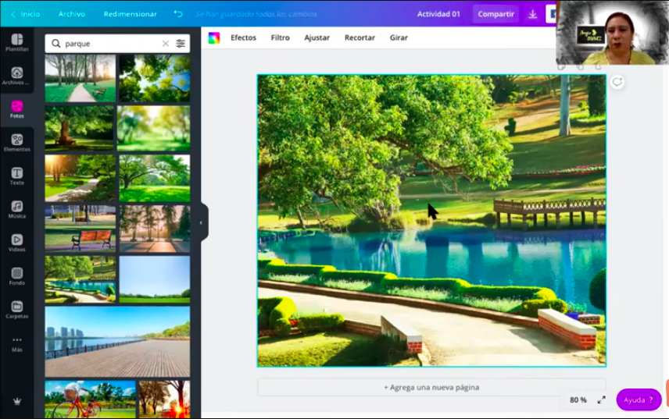The image size is (669, 419).
Task: Click the undo arrow icon
Action: [178, 14]
